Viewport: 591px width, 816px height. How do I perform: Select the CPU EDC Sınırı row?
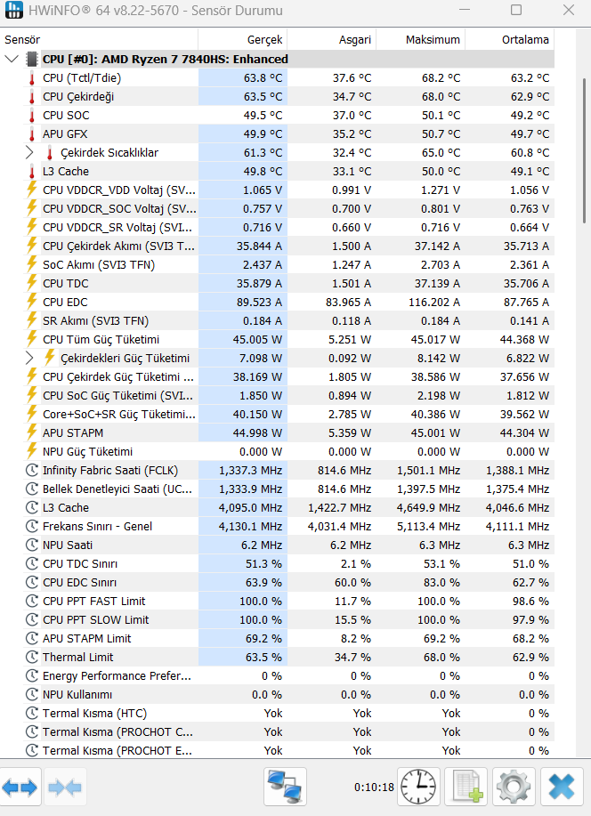click(x=288, y=583)
